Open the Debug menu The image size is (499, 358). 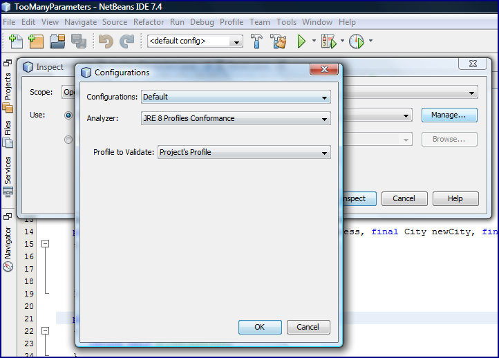(202, 22)
